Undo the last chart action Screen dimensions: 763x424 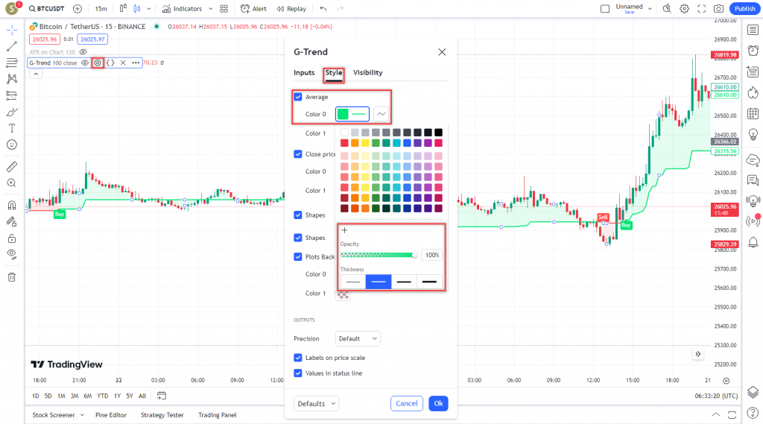pos(323,9)
